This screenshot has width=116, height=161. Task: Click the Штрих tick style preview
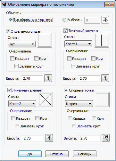pos(102,100)
